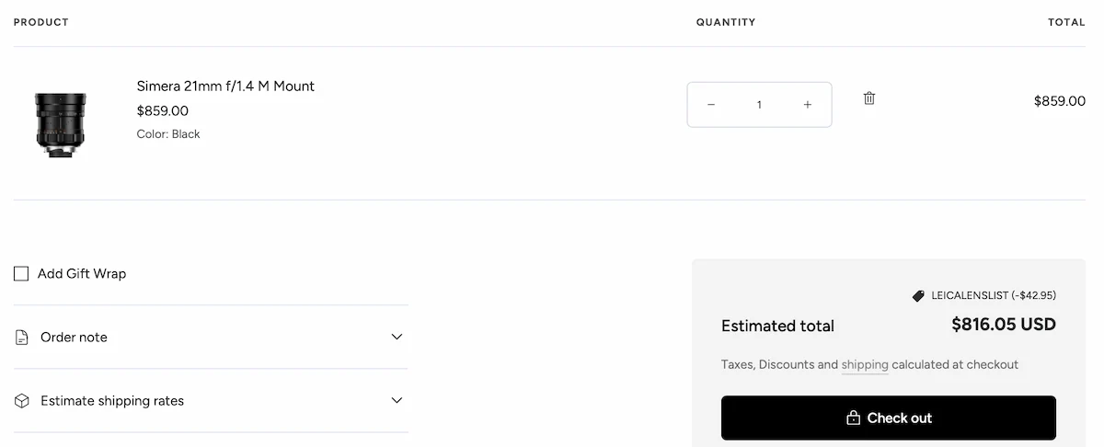The image size is (1104, 447).
Task: Expand Order note via its chevron
Action: [x=397, y=337]
